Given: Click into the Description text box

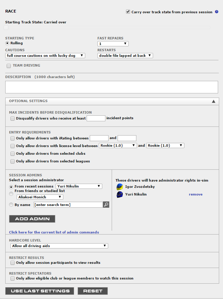Looking at the screenshot, I should click(111, 87).
